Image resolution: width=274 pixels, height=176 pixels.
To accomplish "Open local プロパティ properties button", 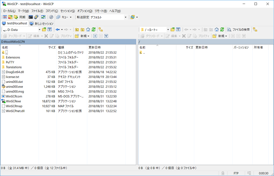I will (x=63, y=36).
